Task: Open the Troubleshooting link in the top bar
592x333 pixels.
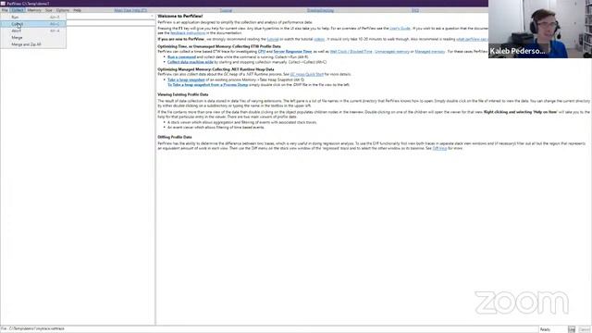Action: (x=320, y=10)
